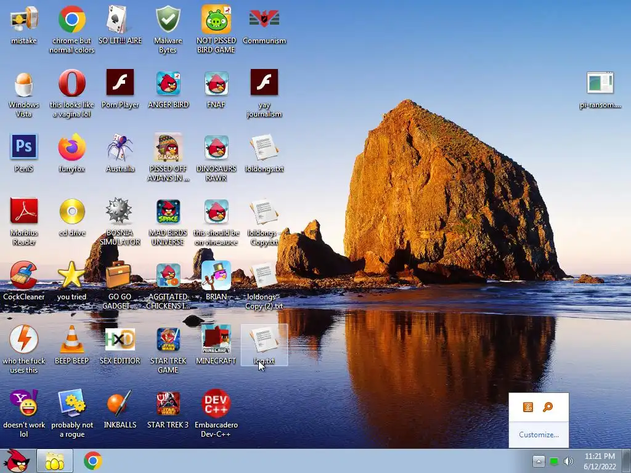Select the Communism desktop icon
This screenshot has width=631, height=473.
click(x=264, y=25)
